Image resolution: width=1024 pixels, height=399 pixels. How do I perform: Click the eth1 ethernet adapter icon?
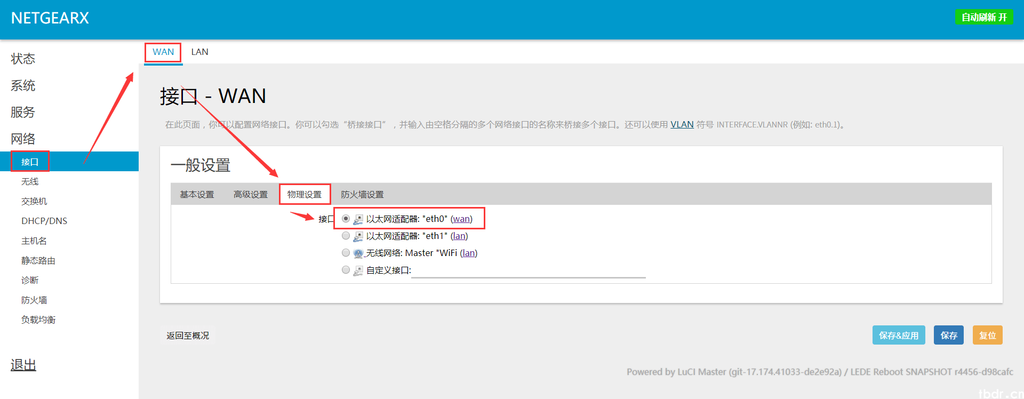(x=358, y=236)
